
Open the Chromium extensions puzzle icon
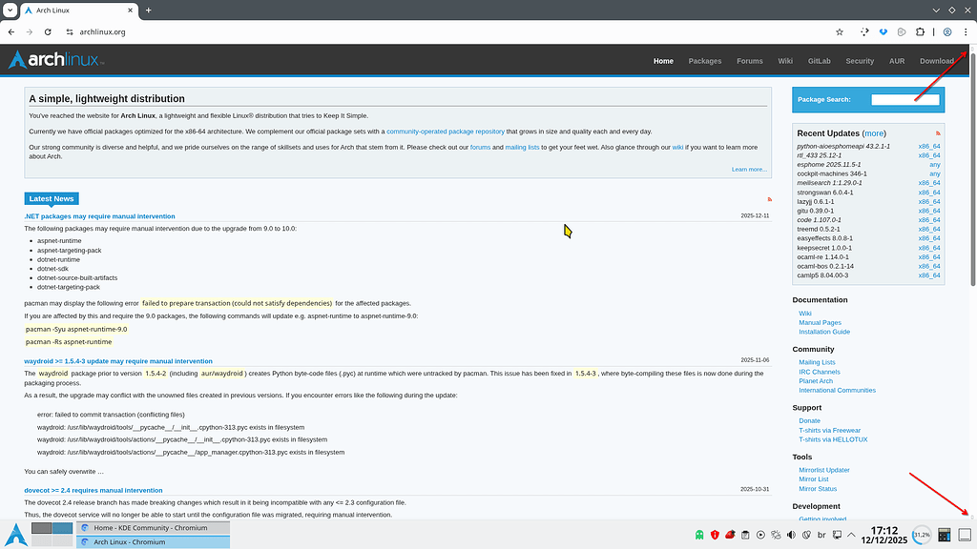[921, 31]
